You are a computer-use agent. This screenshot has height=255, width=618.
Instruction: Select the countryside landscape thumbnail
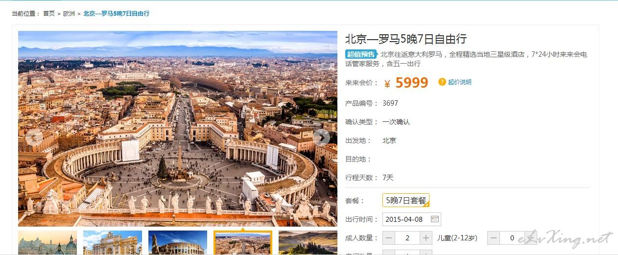coord(308,243)
